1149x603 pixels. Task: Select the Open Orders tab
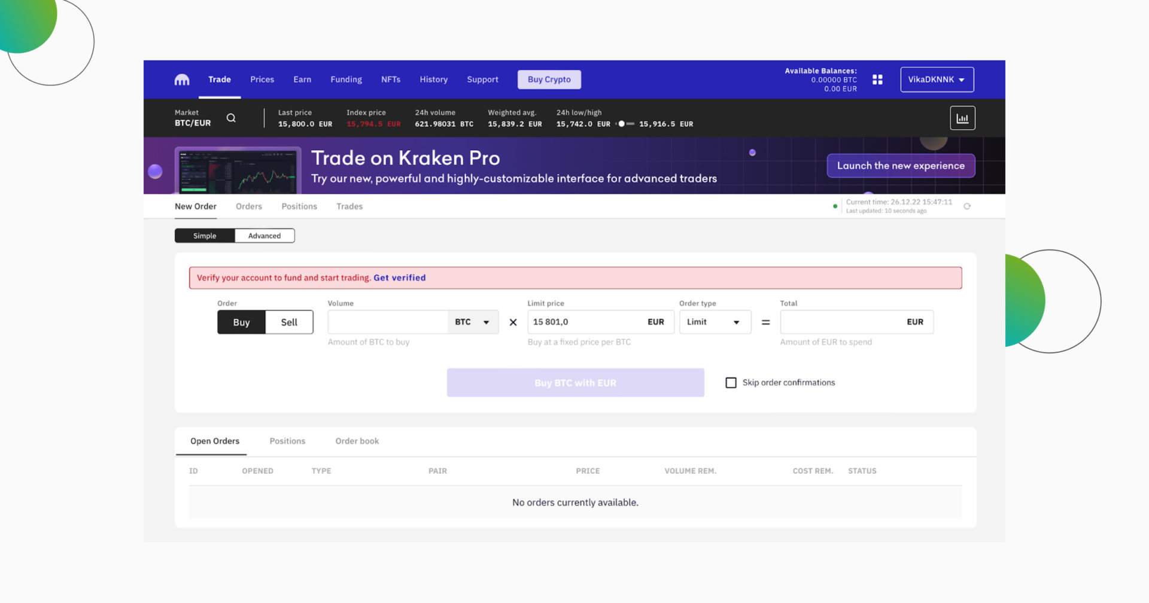(x=215, y=441)
